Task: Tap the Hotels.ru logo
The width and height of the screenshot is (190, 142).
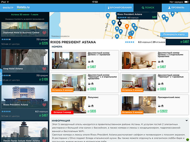Action: click(23, 7)
